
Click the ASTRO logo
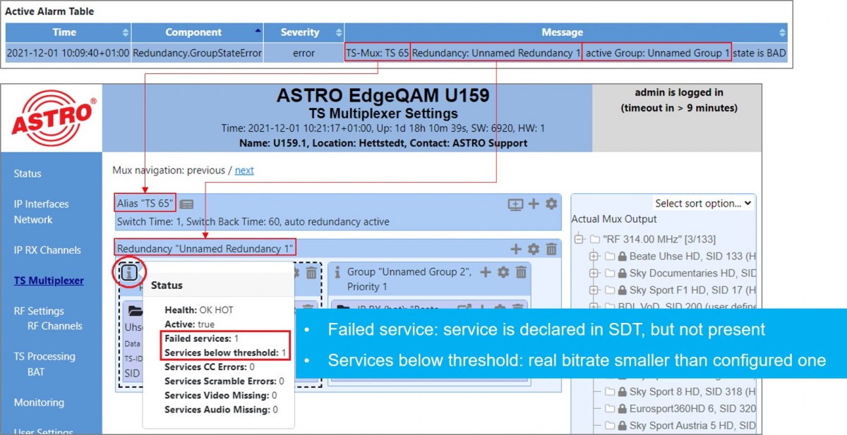coord(52,118)
